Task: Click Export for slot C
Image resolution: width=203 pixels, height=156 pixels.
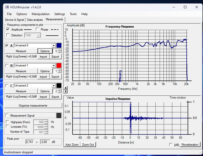Action: click(55, 97)
